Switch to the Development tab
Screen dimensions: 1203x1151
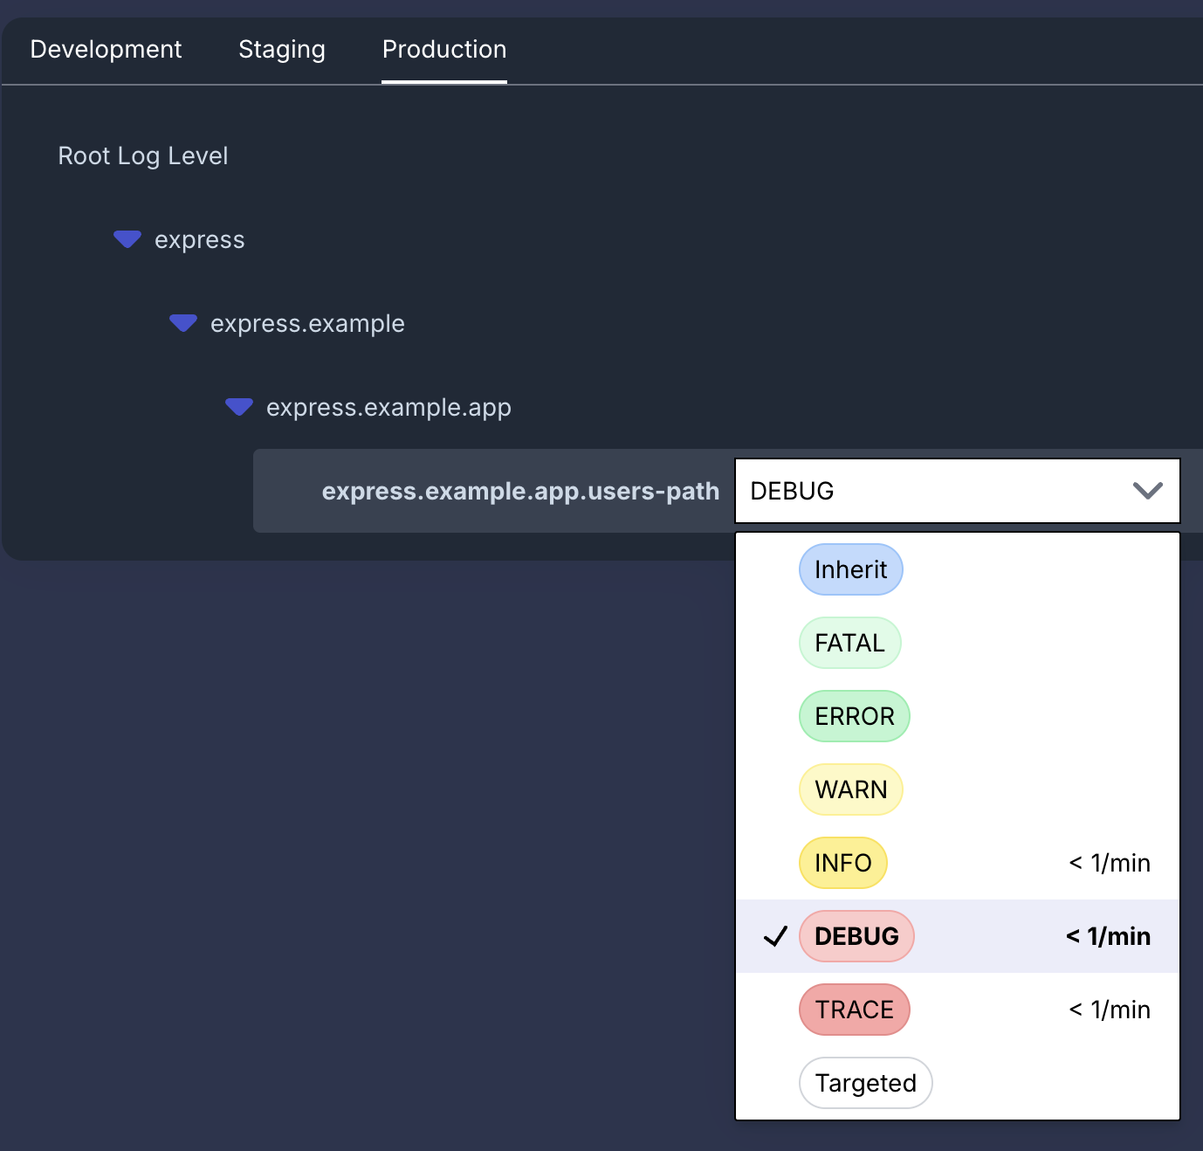click(x=106, y=50)
